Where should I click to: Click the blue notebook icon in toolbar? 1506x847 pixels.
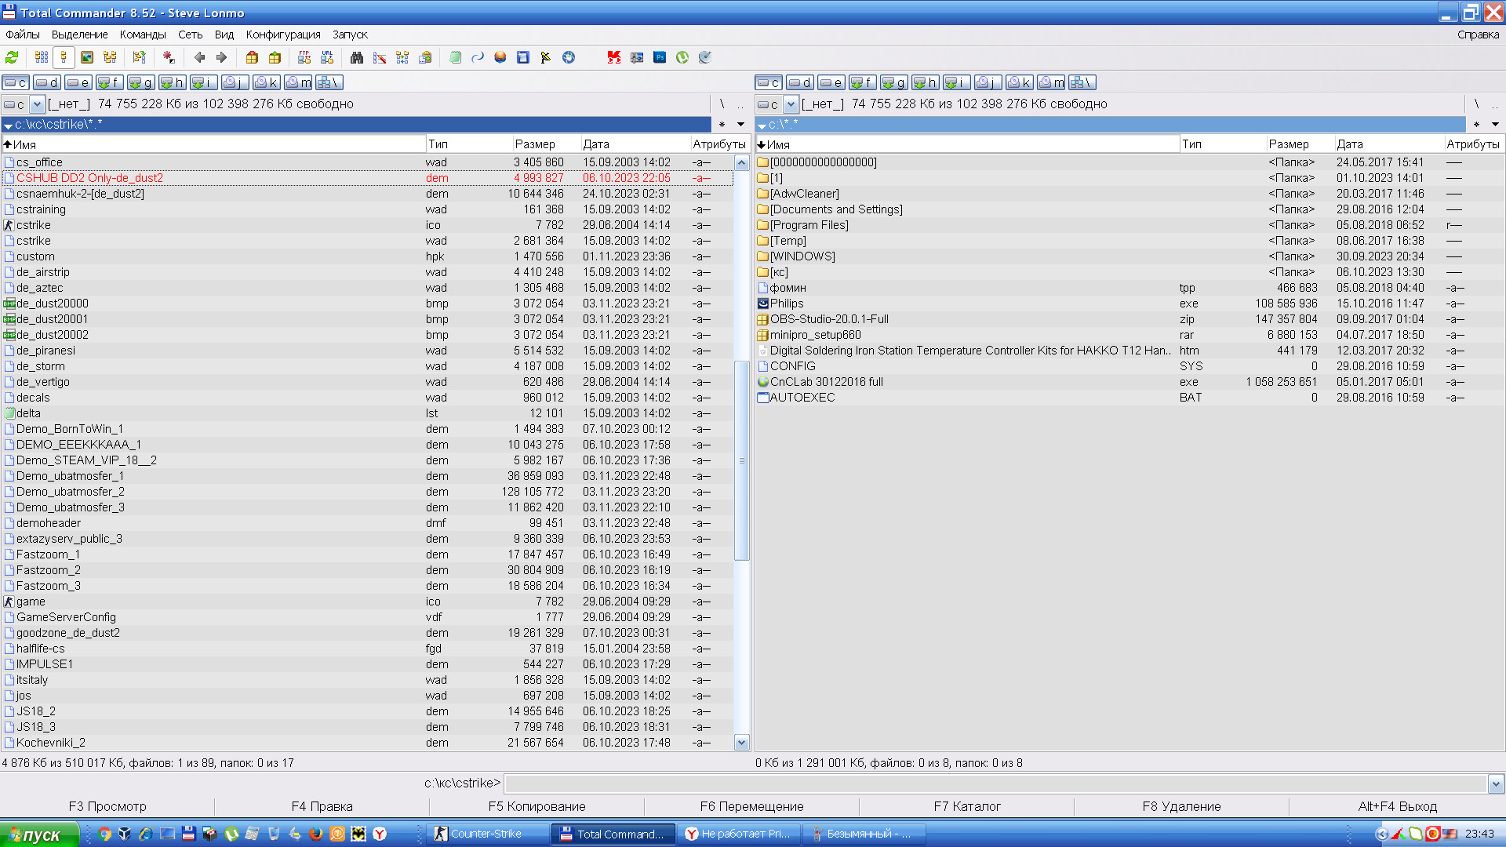523,57
